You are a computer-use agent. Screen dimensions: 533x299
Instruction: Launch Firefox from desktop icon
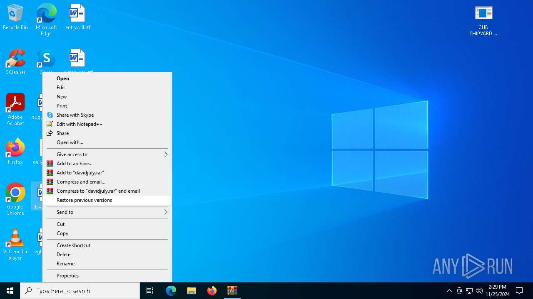pos(15,152)
